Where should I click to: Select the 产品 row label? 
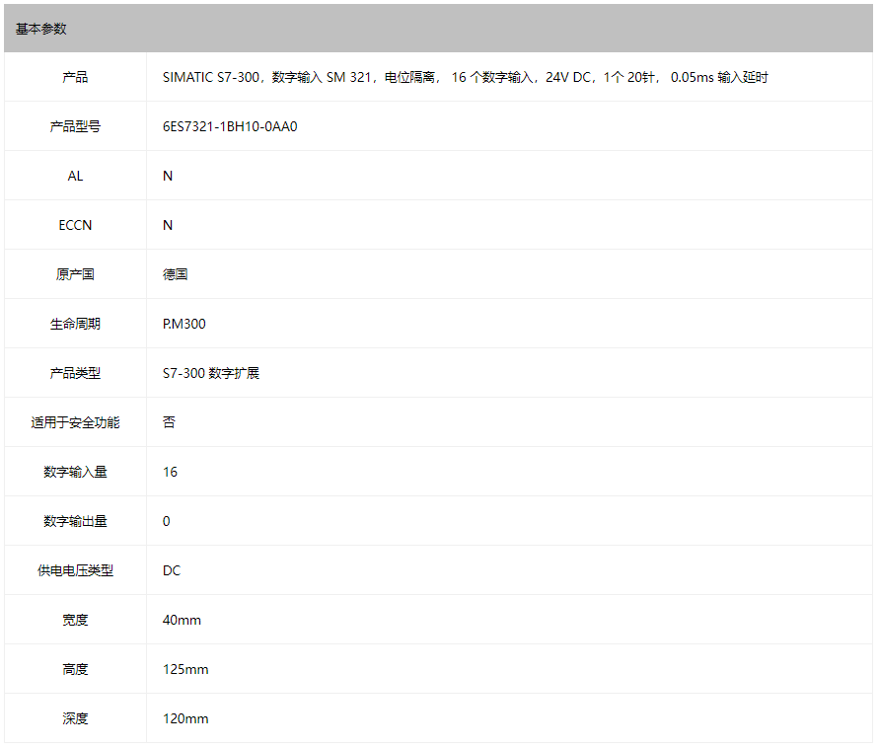coord(75,77)
